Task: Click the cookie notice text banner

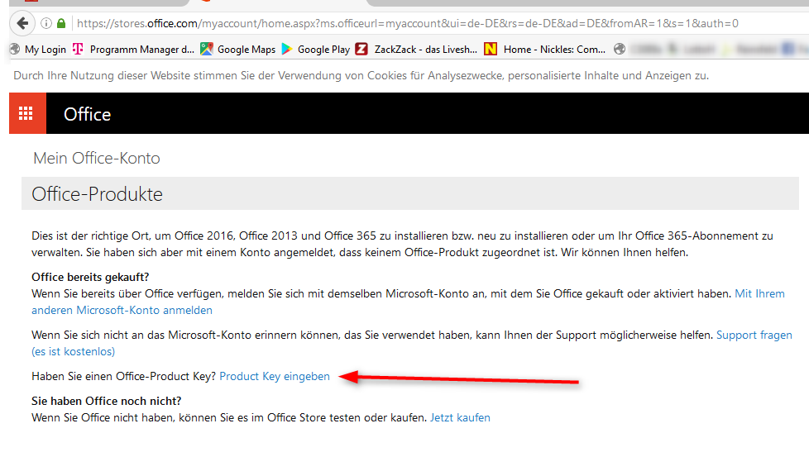Action: [x=361, y=76]
